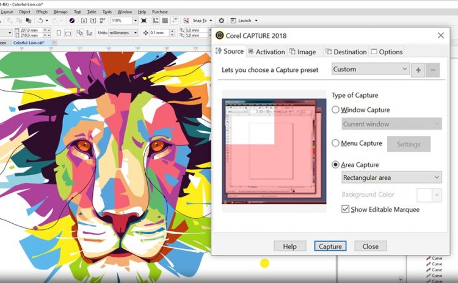Click the Capture button

(330, 246)
